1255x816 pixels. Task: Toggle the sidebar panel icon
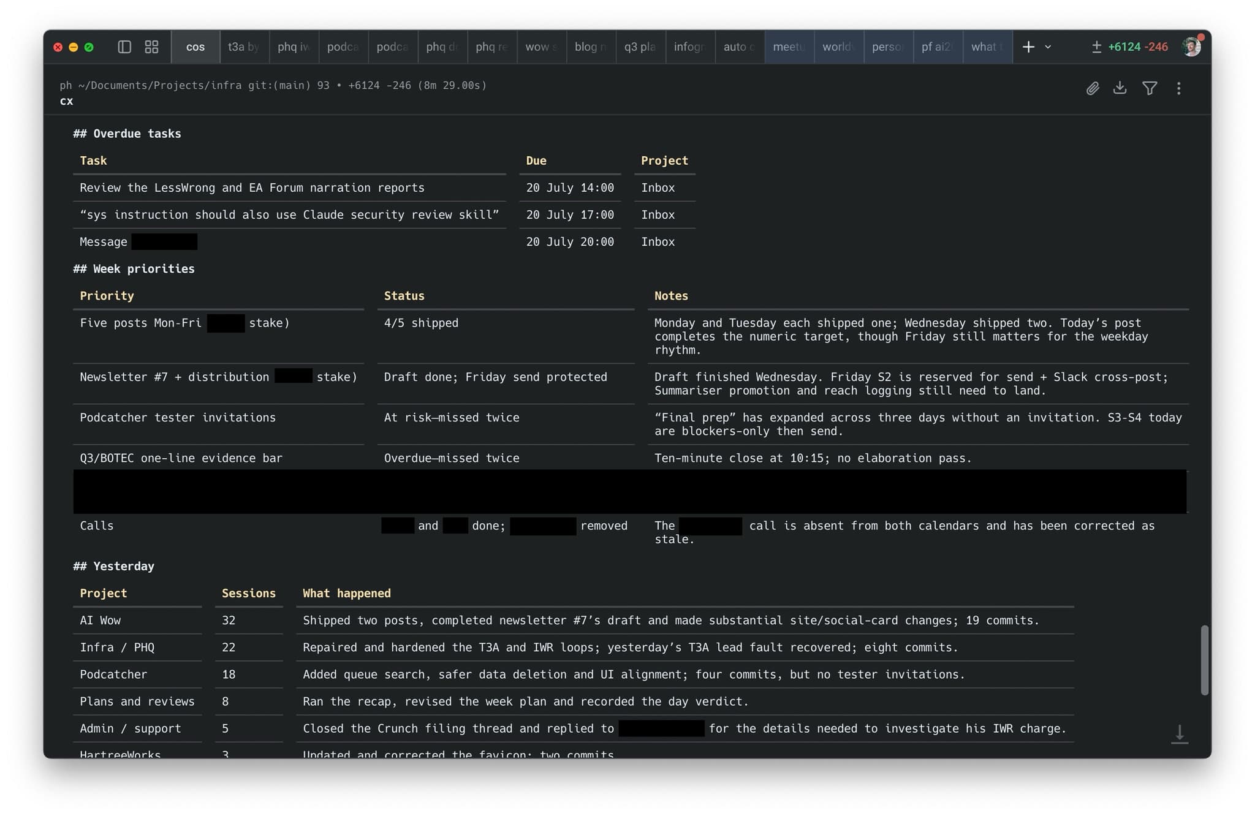124,47
